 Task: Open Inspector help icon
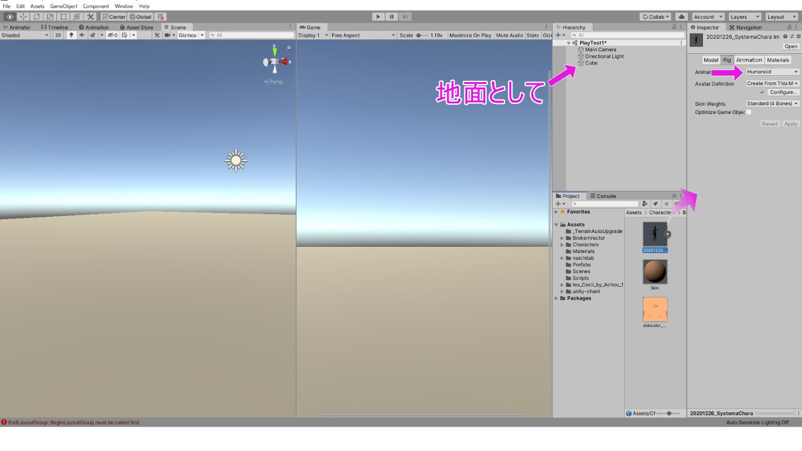coord(785,37)
